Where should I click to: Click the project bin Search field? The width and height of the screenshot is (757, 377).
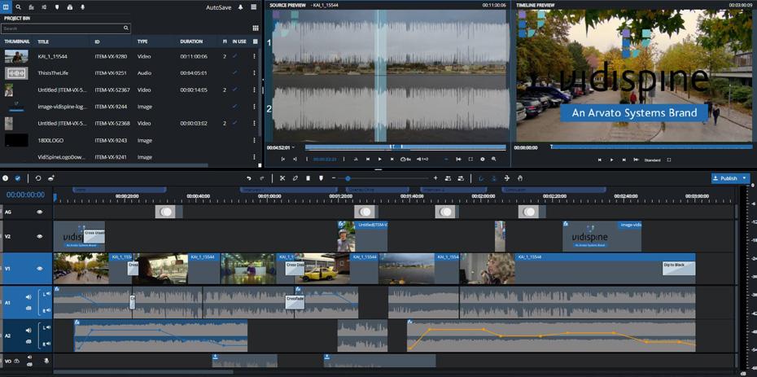point(62,28)
